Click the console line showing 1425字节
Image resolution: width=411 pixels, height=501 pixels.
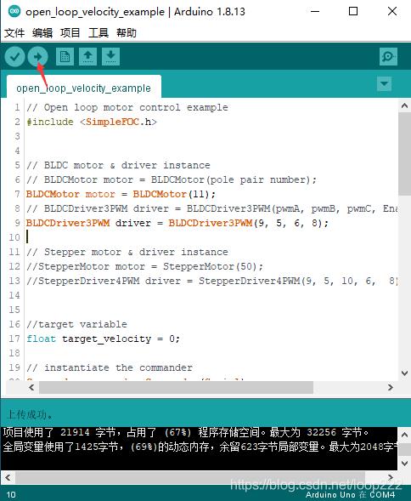[x=200, y=447]
